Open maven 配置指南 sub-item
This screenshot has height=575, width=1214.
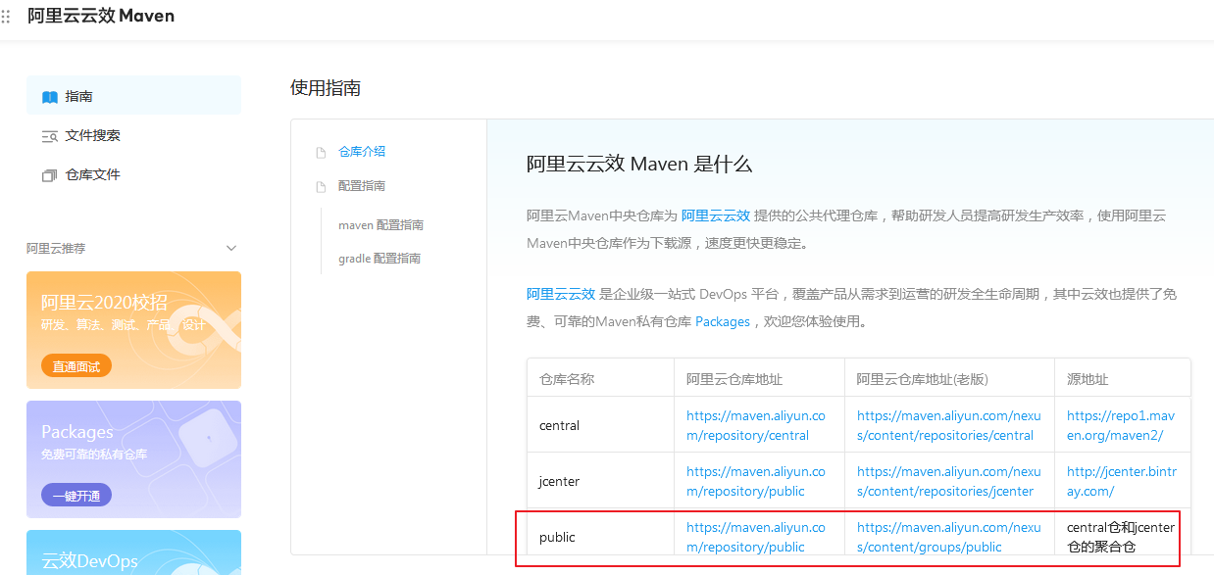tap(380, 224)
